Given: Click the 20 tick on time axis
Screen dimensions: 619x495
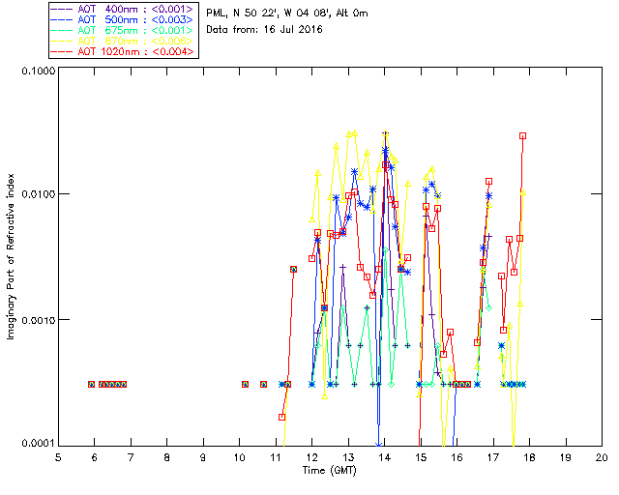Looking at the screenshot, I should click(601, 455).
